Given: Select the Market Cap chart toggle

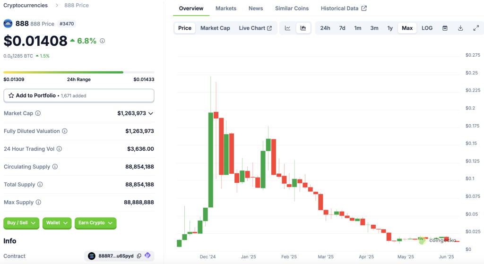Looking at the screenshot, I should click(x=215, y=28).
